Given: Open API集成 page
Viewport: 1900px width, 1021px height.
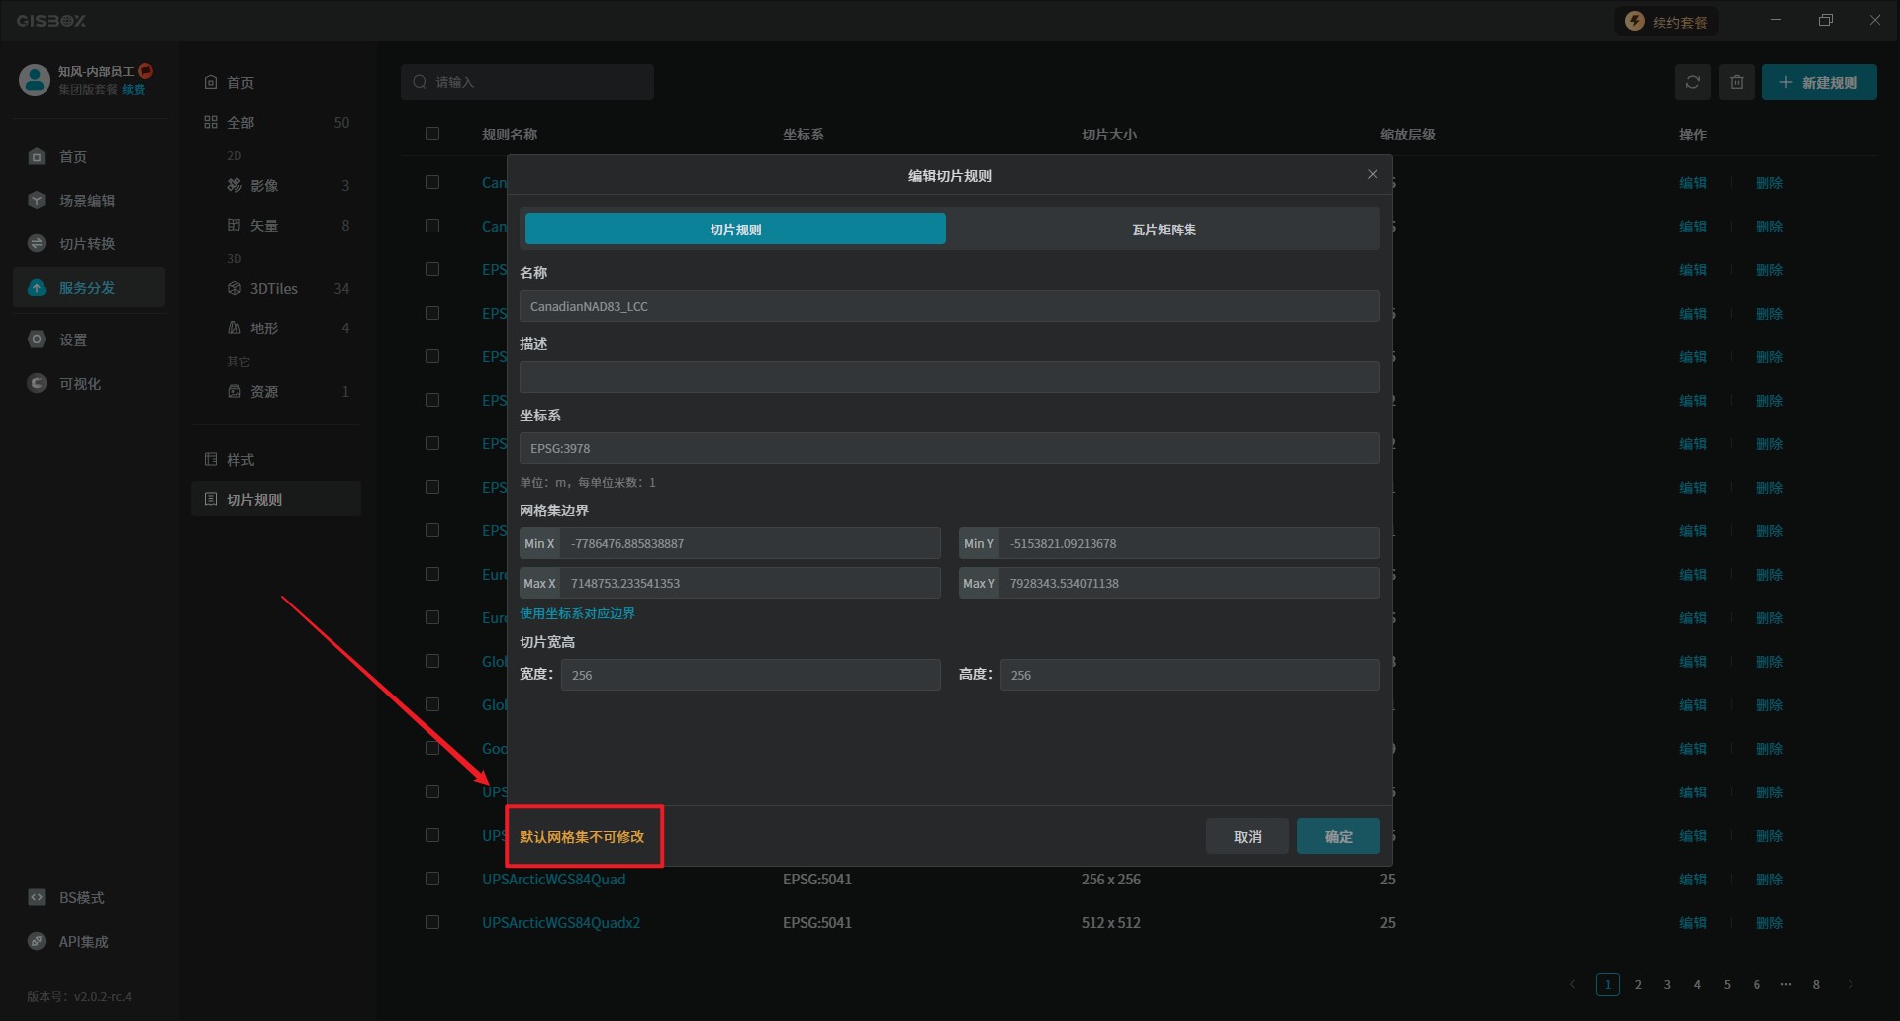Looking at the screenshot, I should coord(83,942).
